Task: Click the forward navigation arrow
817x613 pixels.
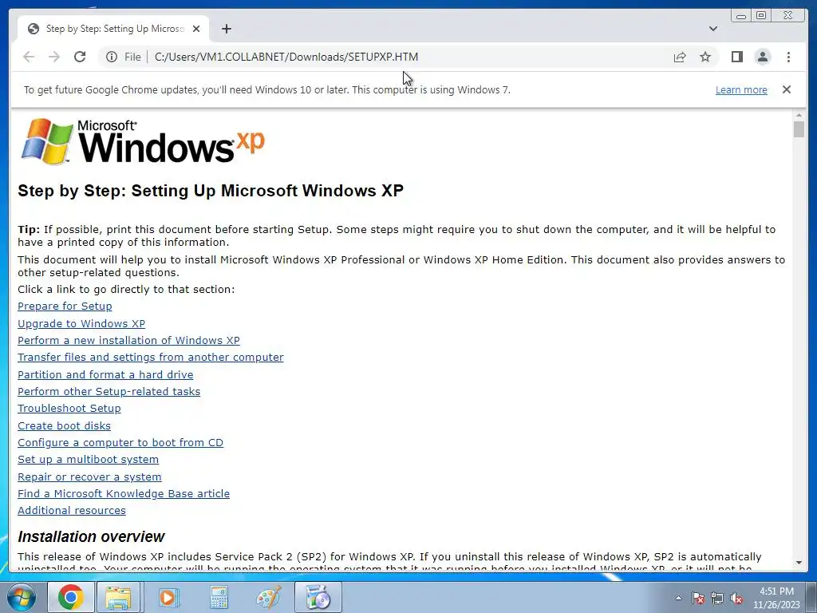Action: tap(54, 57)
